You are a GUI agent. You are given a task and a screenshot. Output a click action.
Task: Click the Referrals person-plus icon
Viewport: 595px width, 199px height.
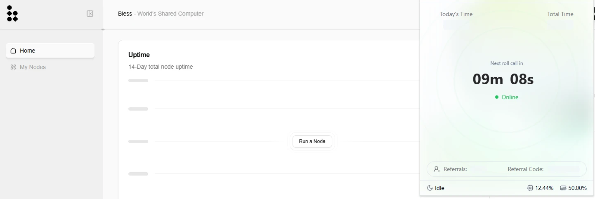pos(437,169)
